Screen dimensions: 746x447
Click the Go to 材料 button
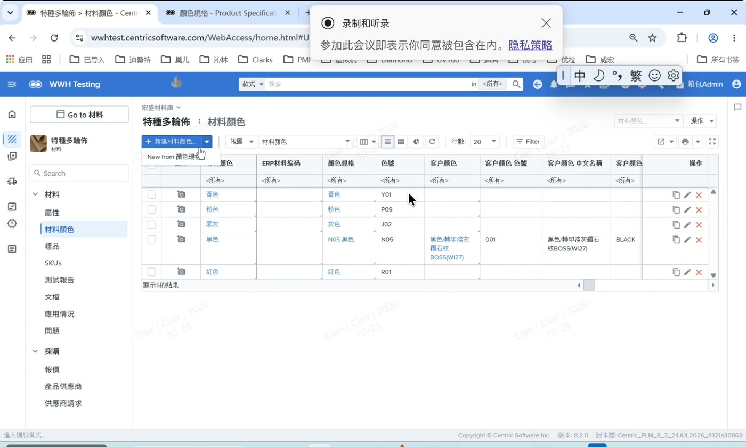[x=79, y=115]
